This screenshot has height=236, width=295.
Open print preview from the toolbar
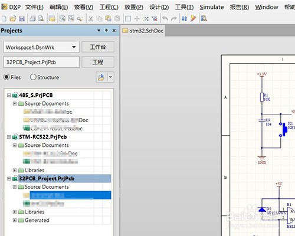pos(41,19)
